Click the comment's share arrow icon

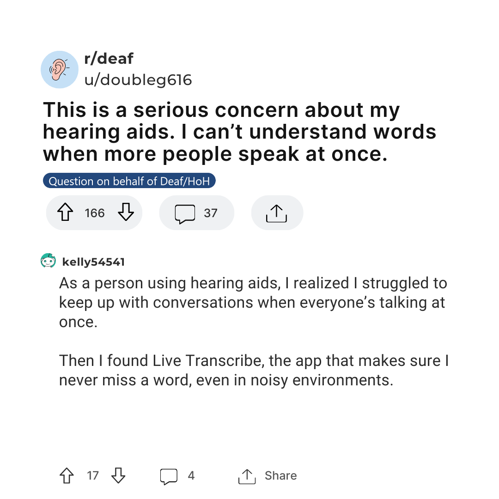pos(247,476)
